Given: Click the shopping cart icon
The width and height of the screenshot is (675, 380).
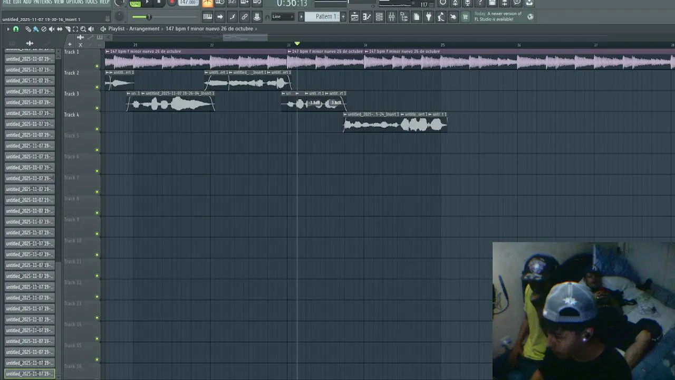Looking at the screenshot, I should pyautogui.click(x=465, y=17).
